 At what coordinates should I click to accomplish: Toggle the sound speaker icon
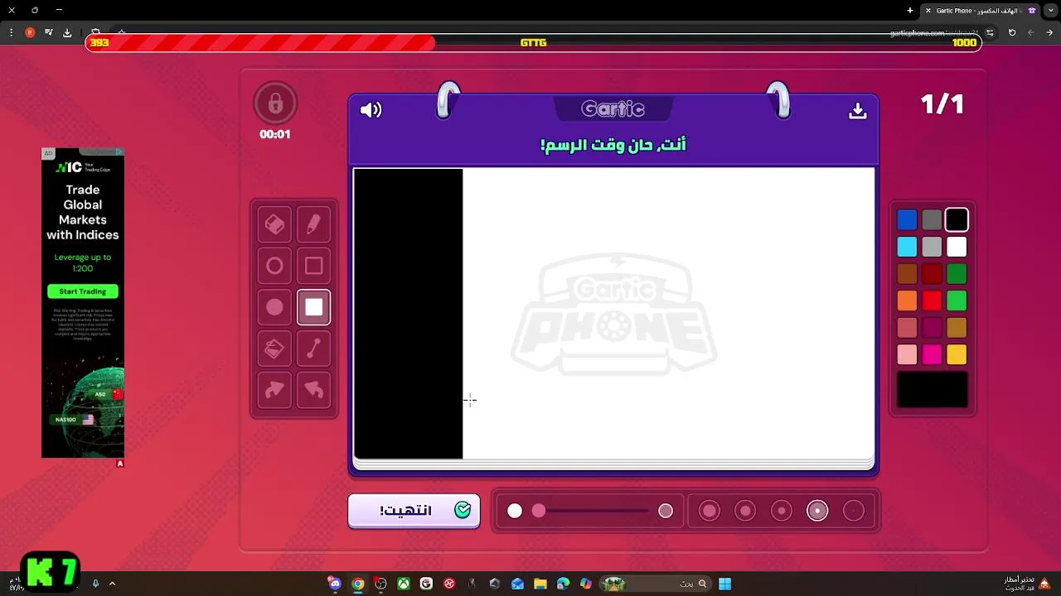(371, 109)
